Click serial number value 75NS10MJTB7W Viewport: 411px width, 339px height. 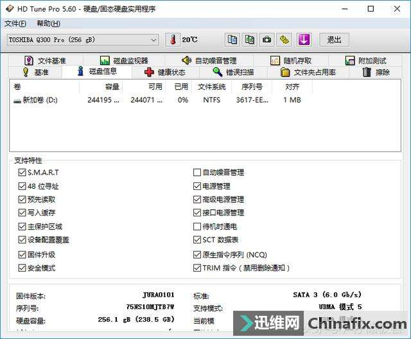pyautogui.click(x=150, y=307)
